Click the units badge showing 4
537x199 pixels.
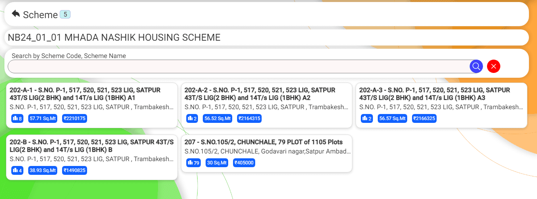(x=17, y=170)
